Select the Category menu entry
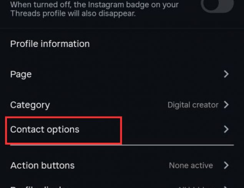Viewport: 244px width, 188px height. pos(30,105)
